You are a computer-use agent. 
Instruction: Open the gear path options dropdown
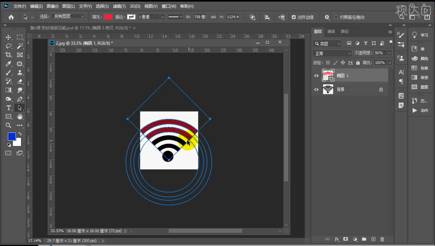pyautogui.click(x=327, y=17)
